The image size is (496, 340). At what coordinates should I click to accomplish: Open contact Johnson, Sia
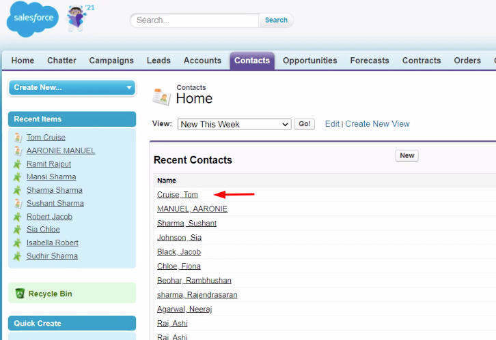coord(180,238)
